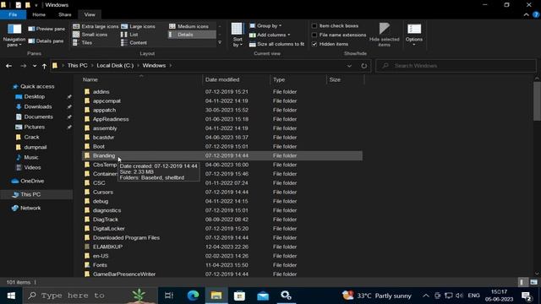Click This PC in breadcrumb

click(x=77, y=66)
